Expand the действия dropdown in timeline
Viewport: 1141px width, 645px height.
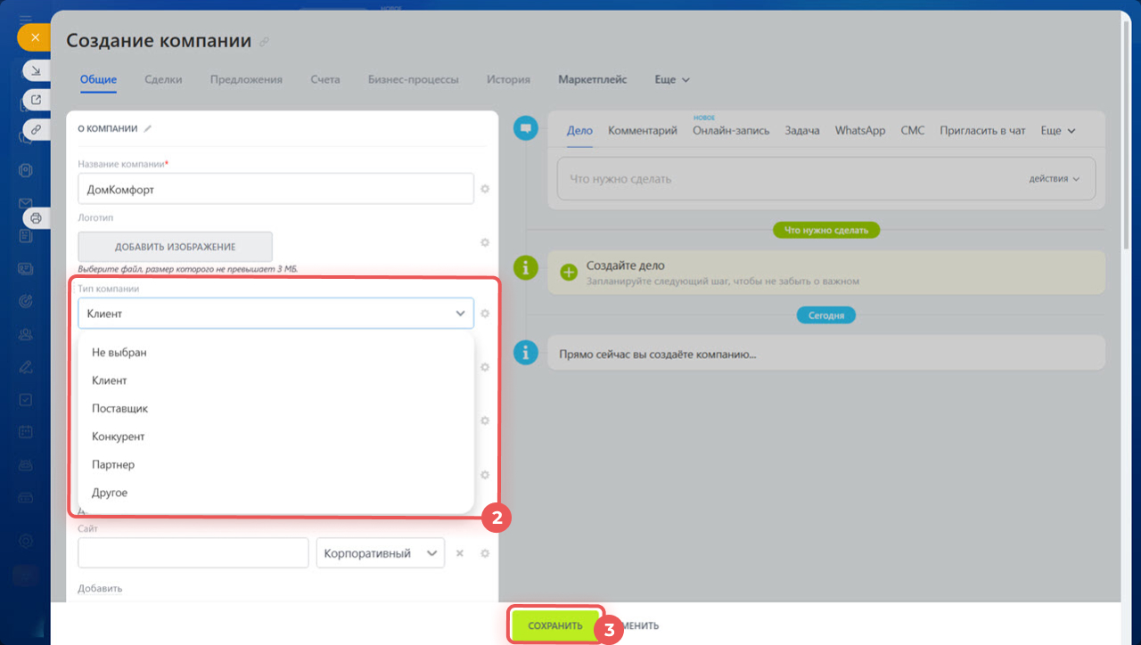1054,179
